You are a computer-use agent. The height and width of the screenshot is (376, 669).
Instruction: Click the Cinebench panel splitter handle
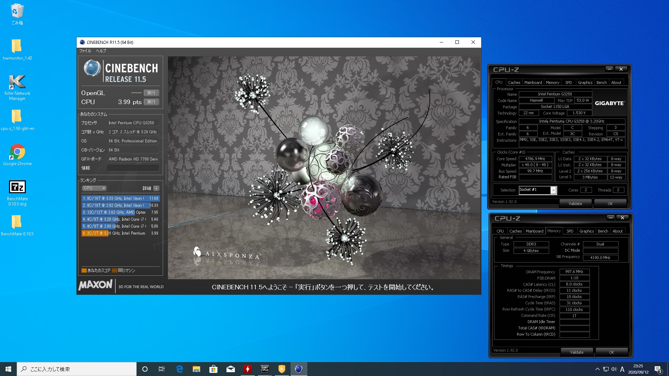click(166, 174)
